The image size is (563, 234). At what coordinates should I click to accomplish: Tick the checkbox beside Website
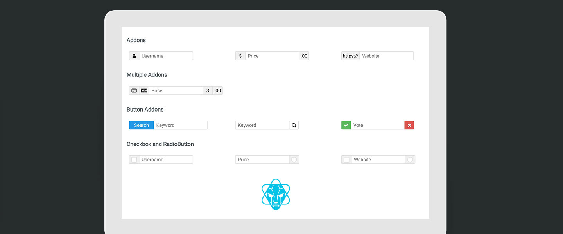346,160
